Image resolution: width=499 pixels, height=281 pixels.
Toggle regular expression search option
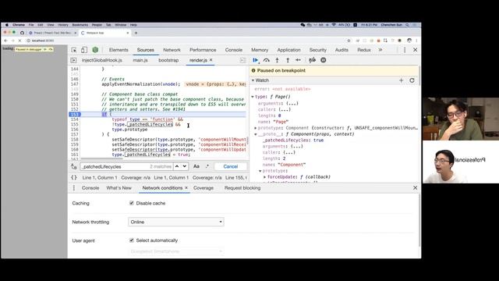pyautogui.click(x=207, y=166)
